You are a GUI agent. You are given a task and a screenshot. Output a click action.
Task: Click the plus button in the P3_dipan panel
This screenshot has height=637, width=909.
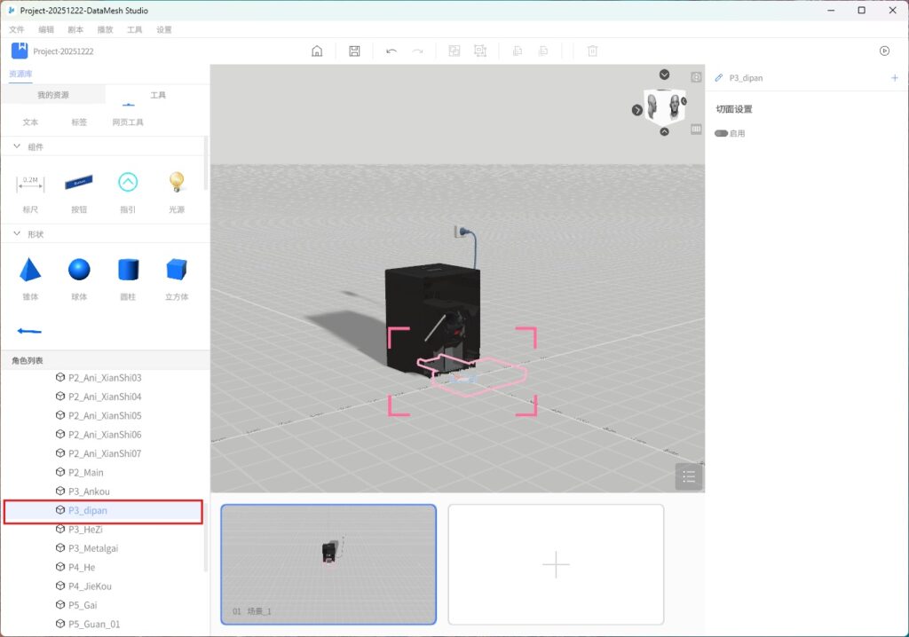pyautogui.click(x=895, y=78)
